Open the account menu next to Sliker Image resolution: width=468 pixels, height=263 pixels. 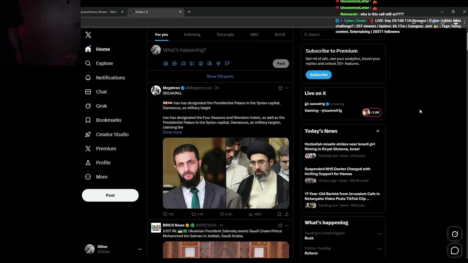[140, 249]
